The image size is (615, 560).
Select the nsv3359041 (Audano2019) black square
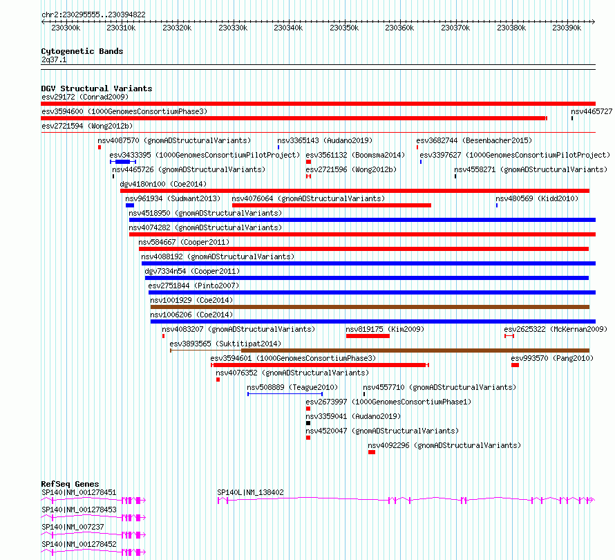coord(308,423)
